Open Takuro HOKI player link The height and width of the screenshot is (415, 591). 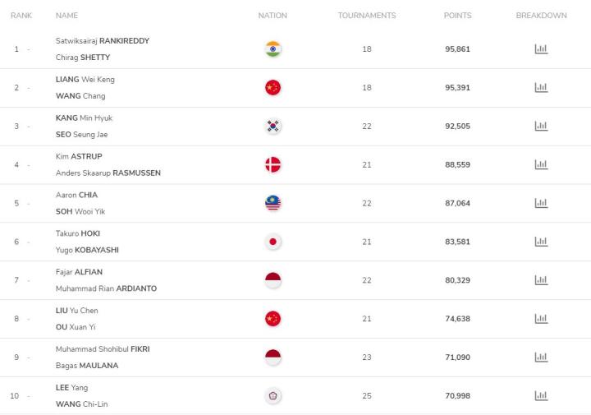tap(78, 233)
